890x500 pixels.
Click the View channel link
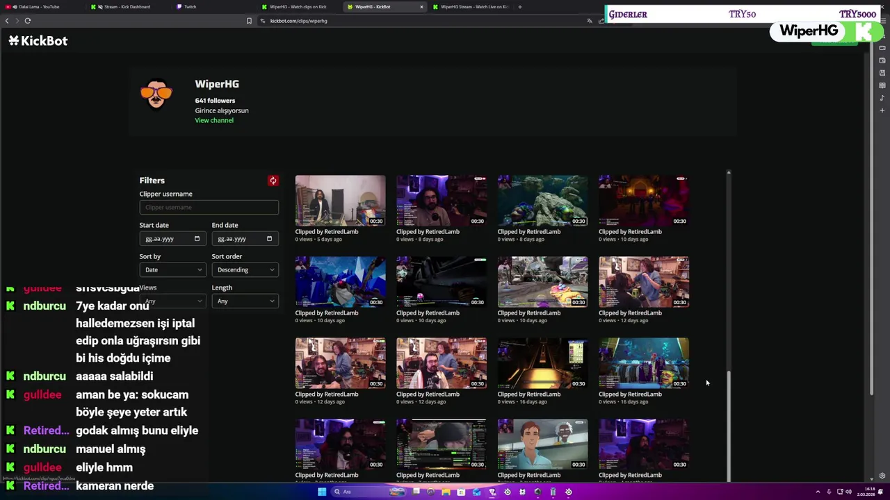(x=214, y=120)
